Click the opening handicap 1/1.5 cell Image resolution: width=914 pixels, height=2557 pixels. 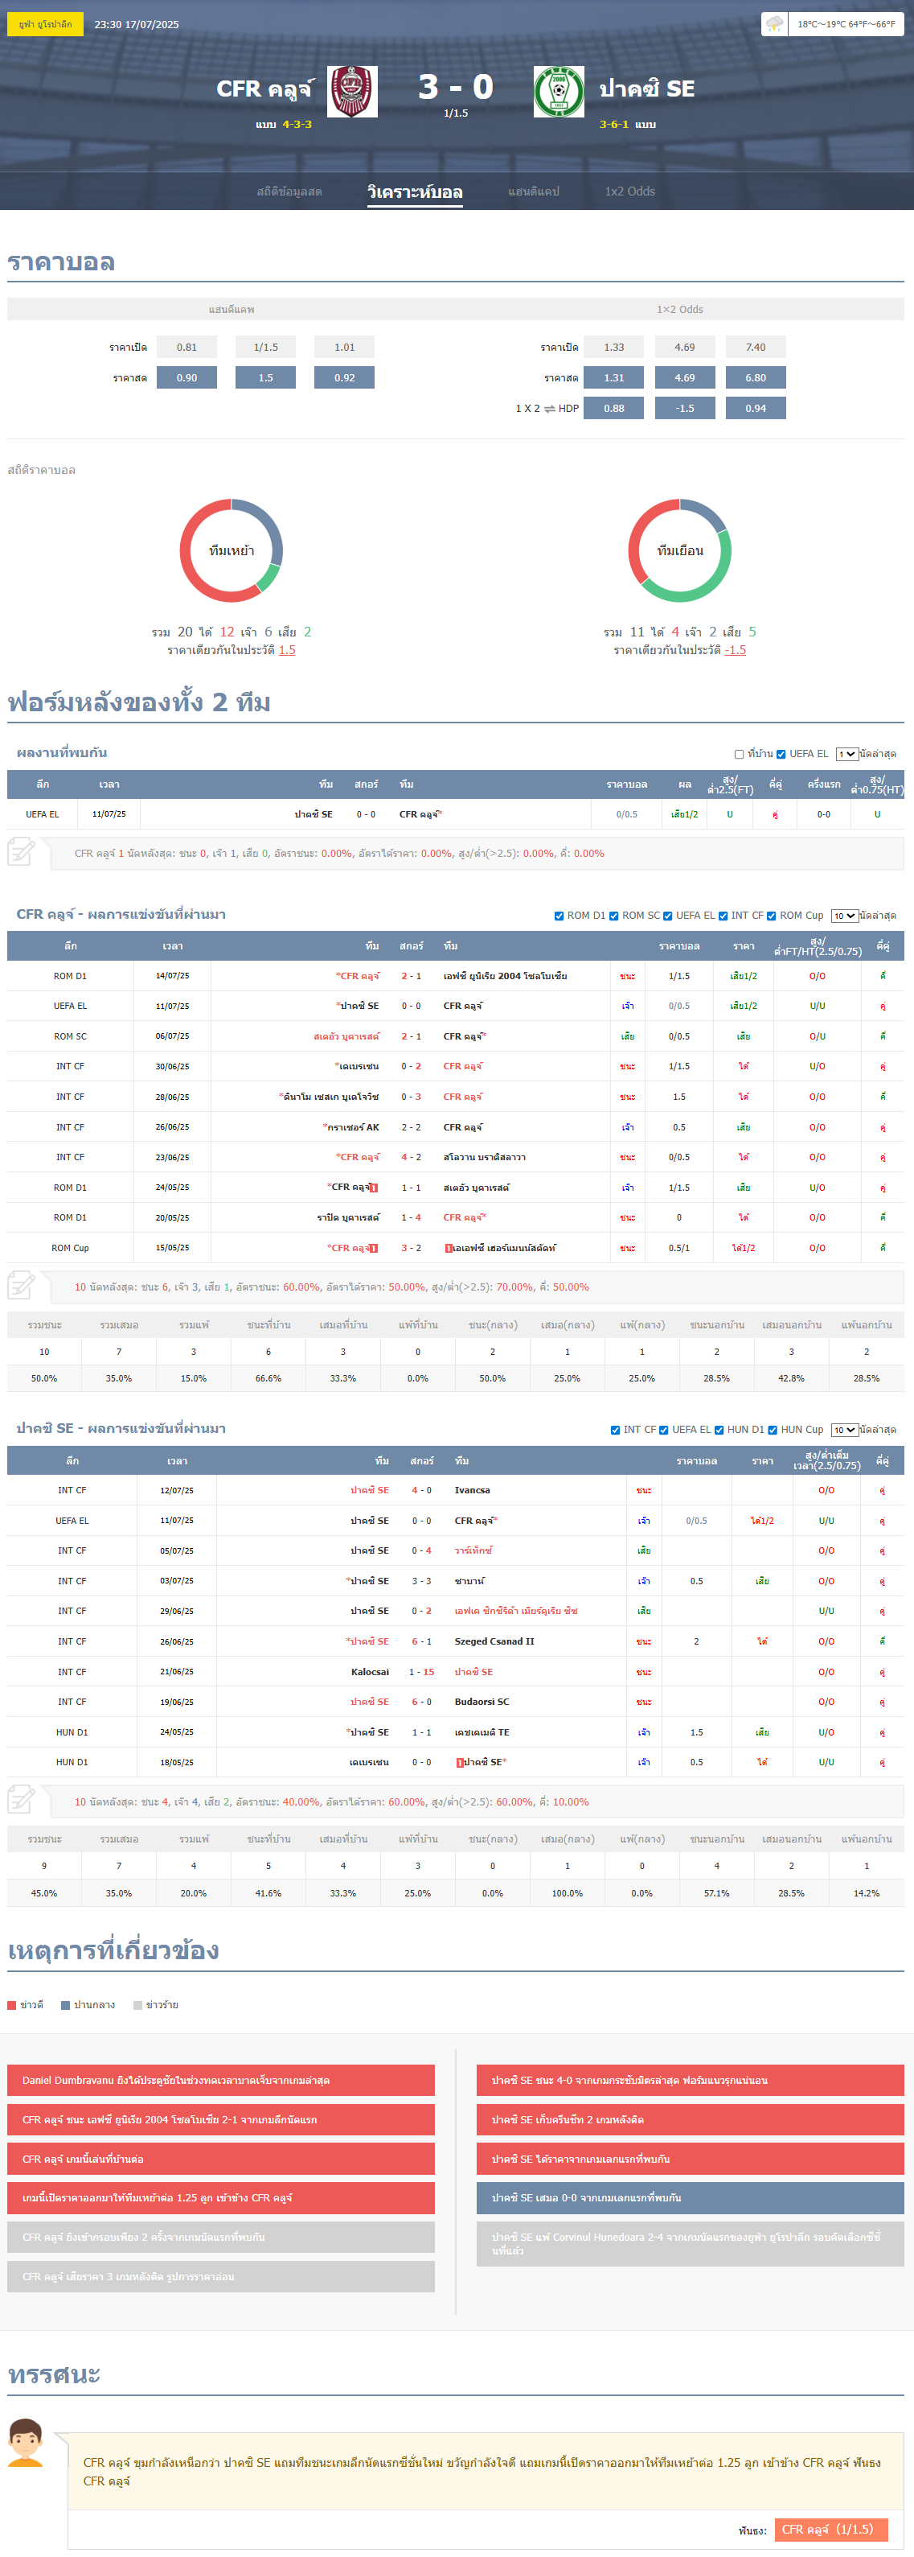click(x=265, y=348)
